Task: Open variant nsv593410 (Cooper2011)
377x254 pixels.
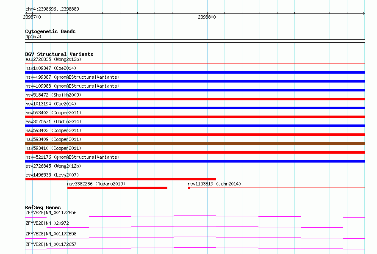Action: pyautogui.click(x=53, y=148)
